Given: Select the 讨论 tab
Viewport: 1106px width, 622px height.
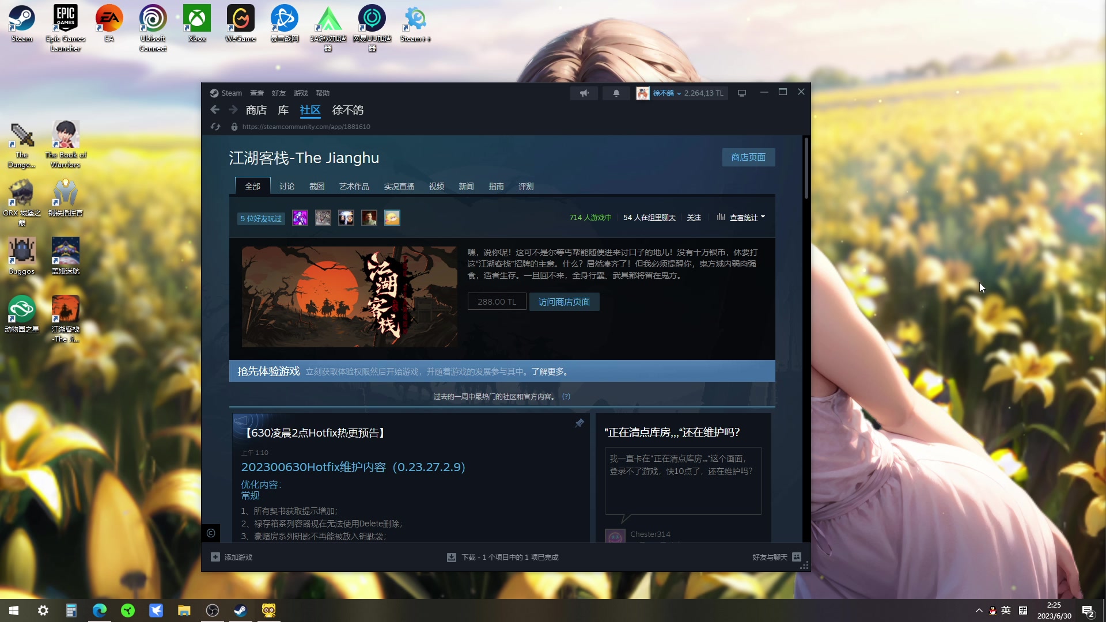Looking at the screenshot, I should [287, 186].
